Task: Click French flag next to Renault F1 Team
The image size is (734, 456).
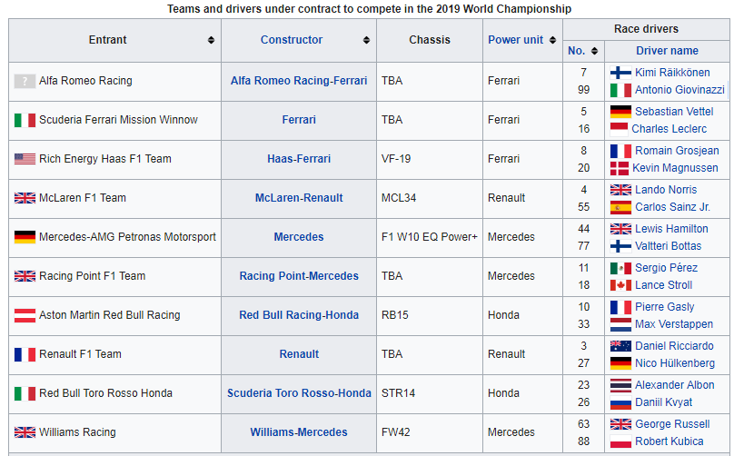Action: 25,354
